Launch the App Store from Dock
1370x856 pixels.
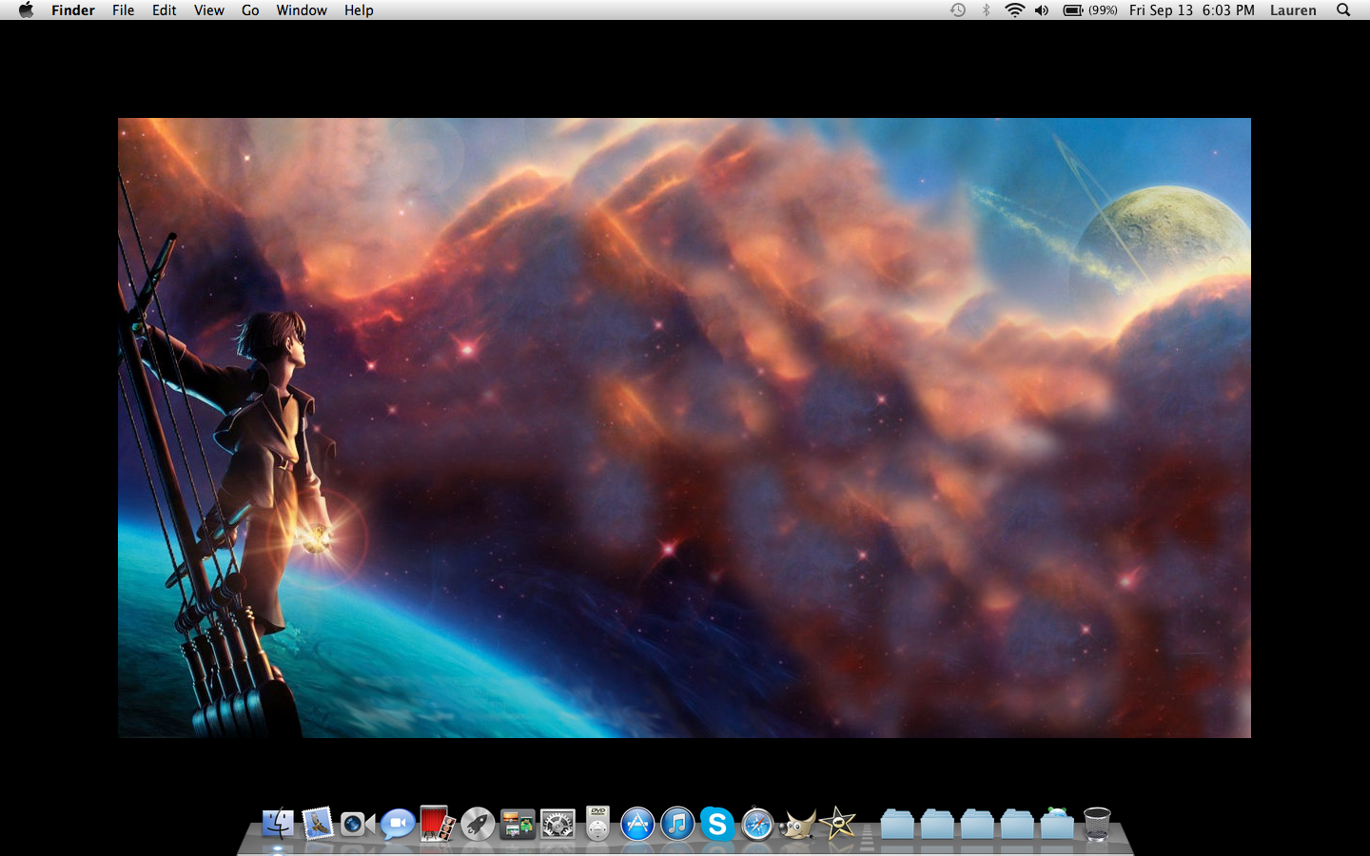click(637, 824)
